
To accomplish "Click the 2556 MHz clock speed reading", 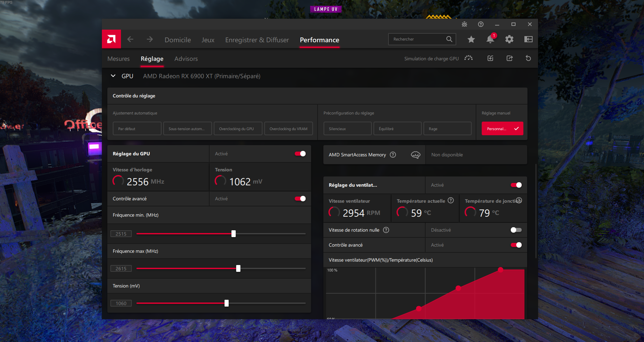I will coord(145,182).
